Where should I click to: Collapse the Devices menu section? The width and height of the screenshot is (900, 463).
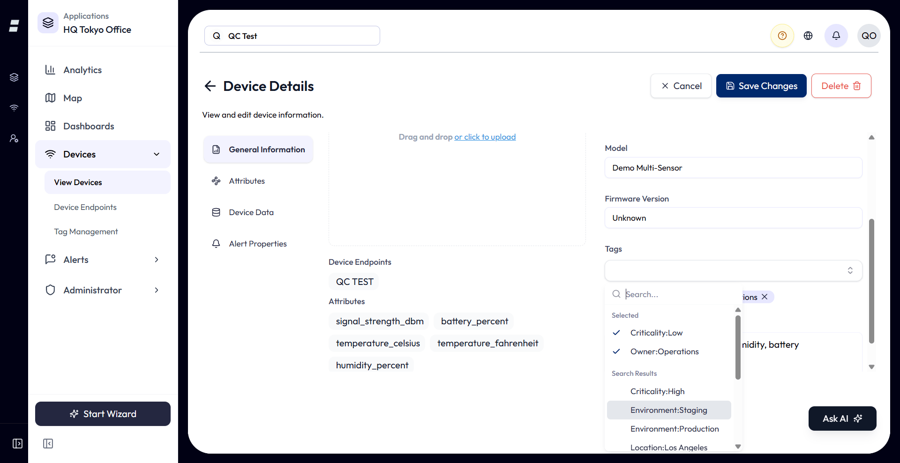(103, 154)
